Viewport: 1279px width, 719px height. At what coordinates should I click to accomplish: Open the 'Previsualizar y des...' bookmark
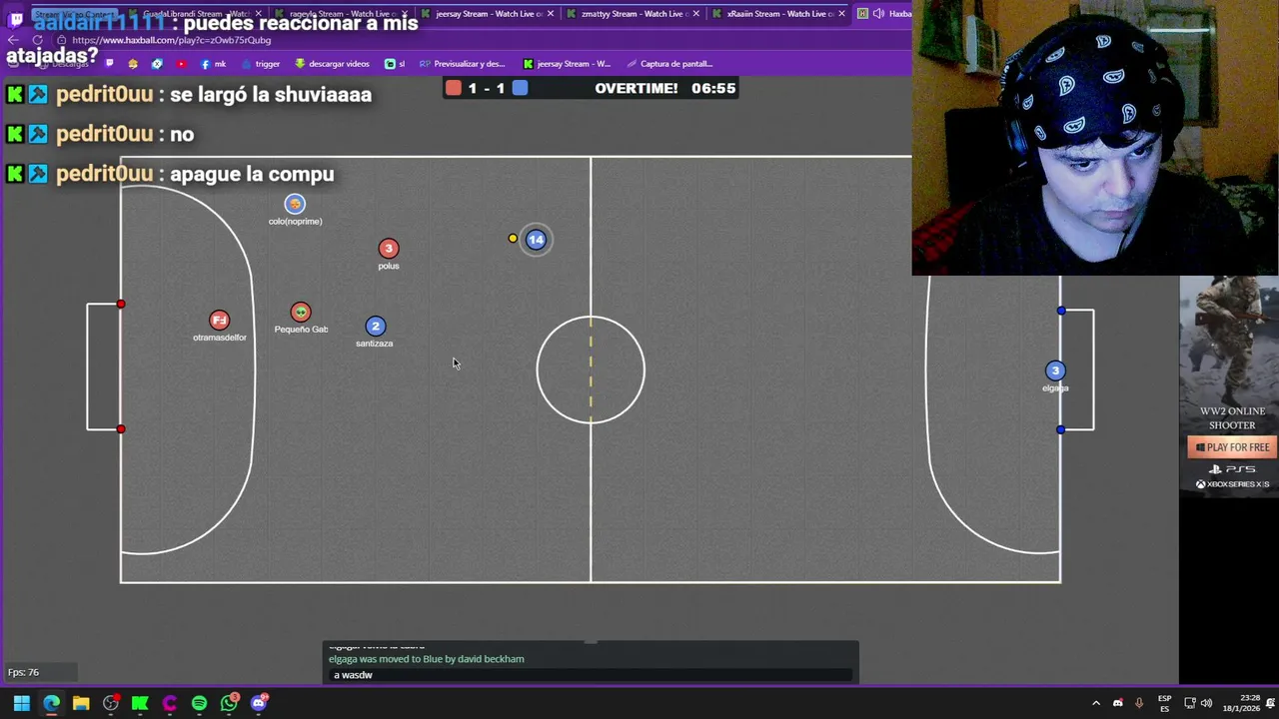point(462,64)
